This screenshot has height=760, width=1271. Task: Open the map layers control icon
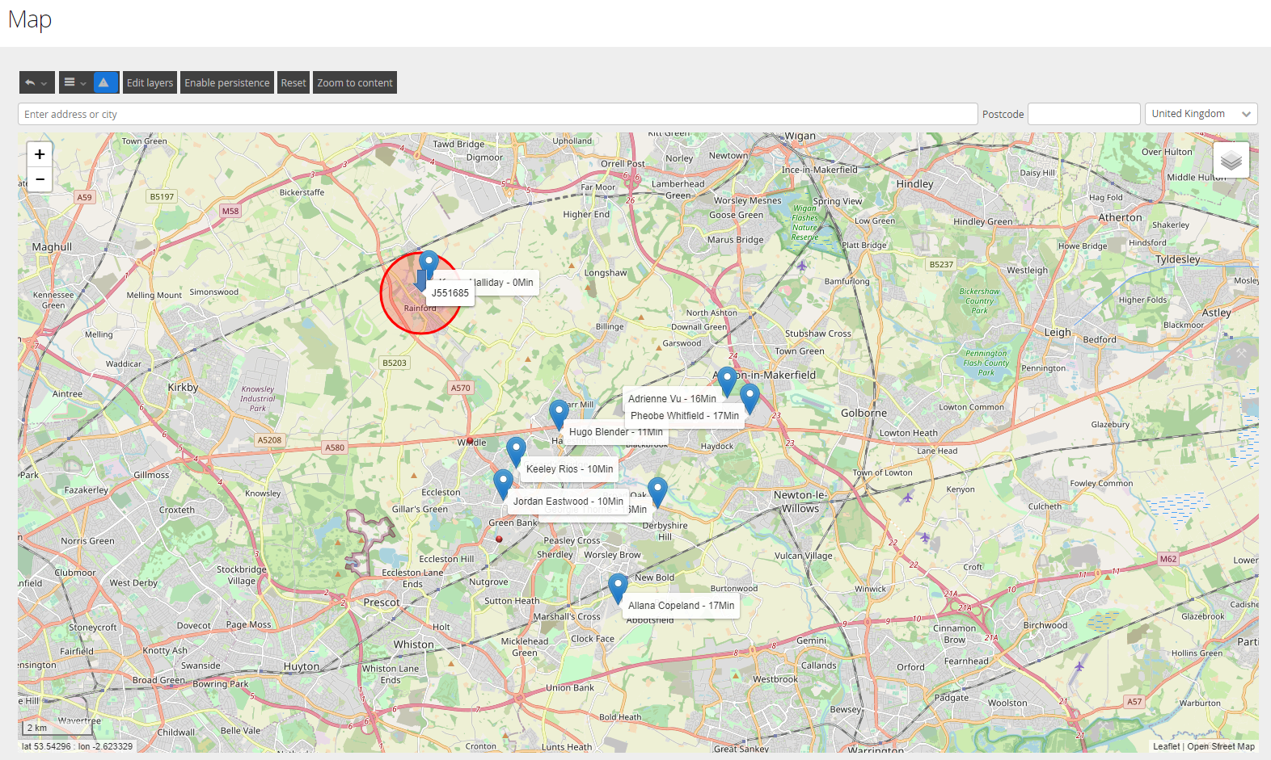click(1231, 160)
